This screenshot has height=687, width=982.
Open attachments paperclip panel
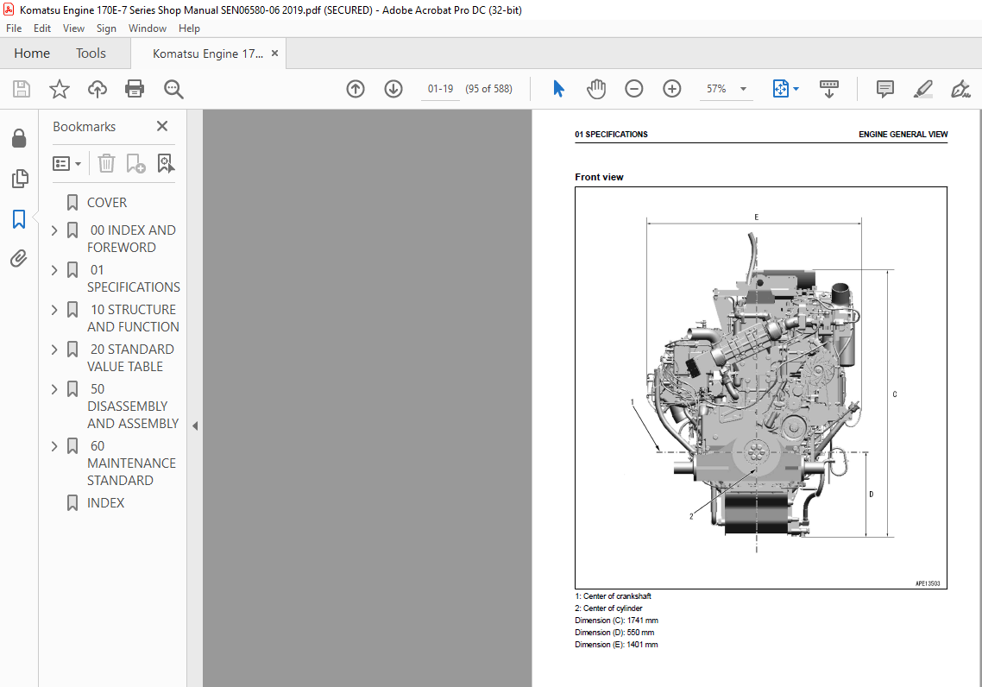click(19, 258)
